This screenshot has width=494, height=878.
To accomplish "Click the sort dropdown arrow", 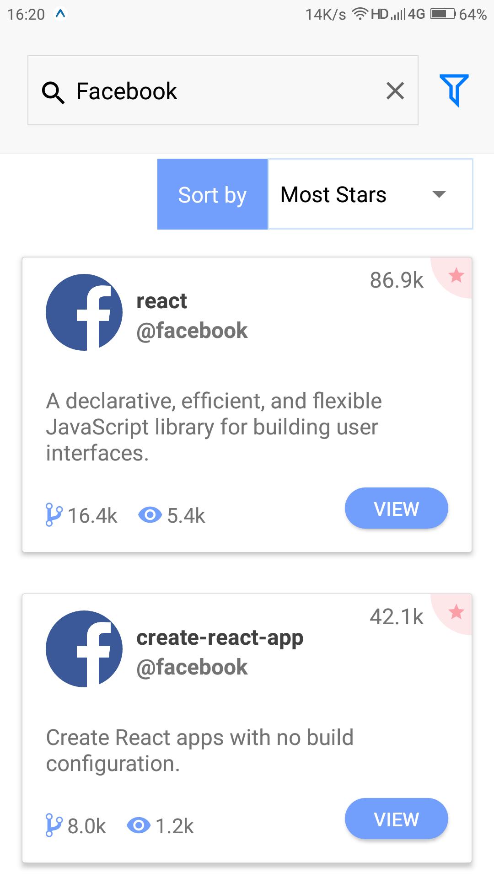I will 439,194.
